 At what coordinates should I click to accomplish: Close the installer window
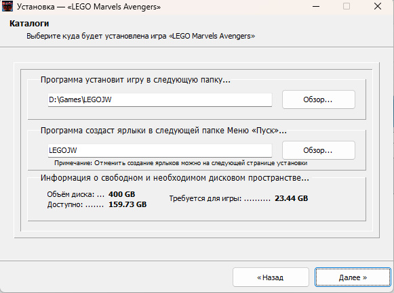point(378,6)
